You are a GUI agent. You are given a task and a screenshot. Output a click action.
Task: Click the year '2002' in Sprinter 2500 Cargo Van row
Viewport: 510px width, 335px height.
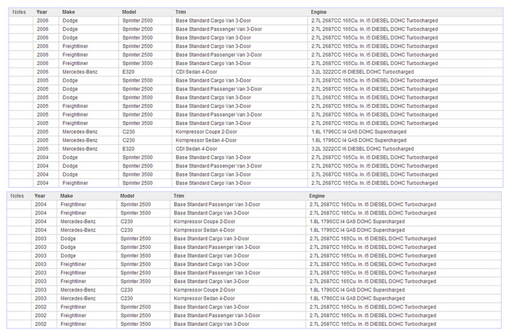tap(41, 307)
